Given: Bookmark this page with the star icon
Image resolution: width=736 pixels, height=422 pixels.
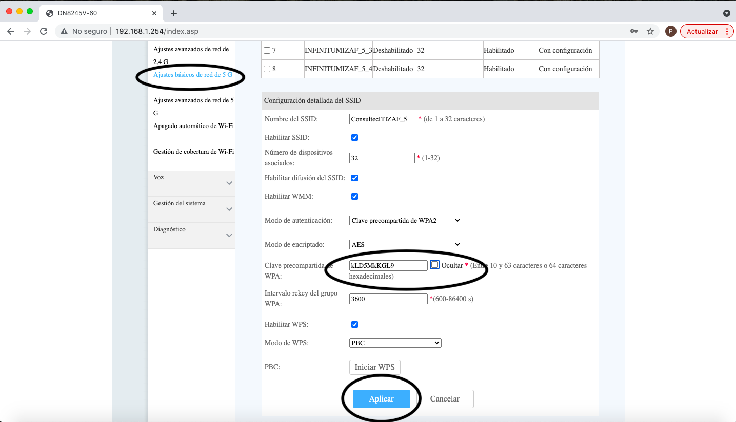Looking at the screenshot, I should (x=650, y=31).
